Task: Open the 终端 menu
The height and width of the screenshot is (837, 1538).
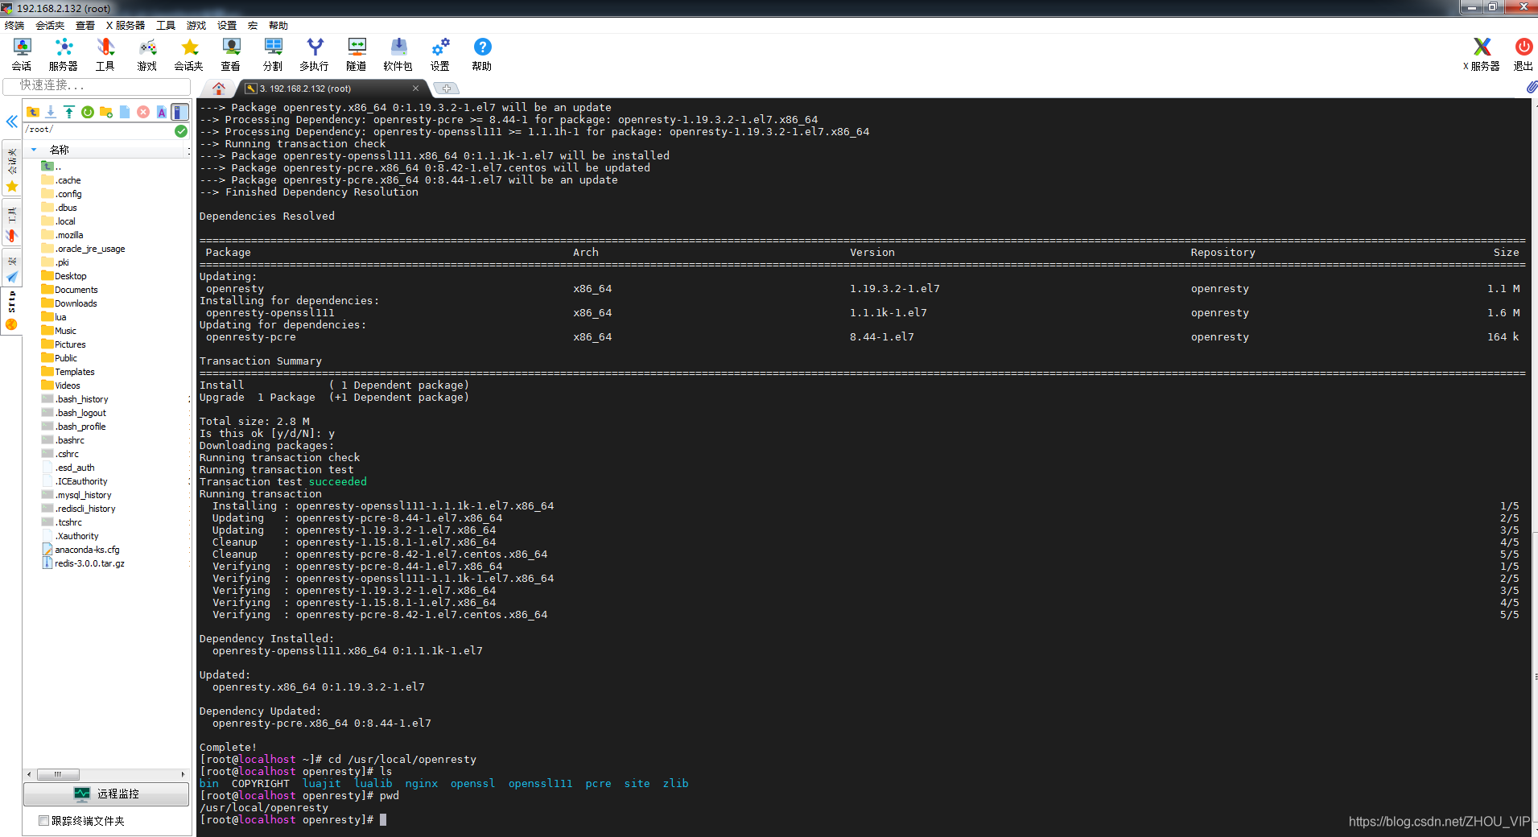Action: tap(14, 26)
